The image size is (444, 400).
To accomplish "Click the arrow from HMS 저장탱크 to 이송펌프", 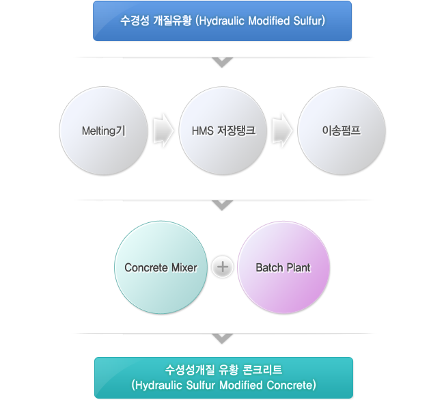I will (282, 131).
